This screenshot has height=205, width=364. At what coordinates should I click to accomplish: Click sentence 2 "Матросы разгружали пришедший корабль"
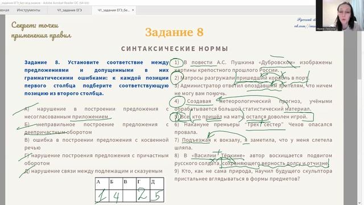(242, 78)
